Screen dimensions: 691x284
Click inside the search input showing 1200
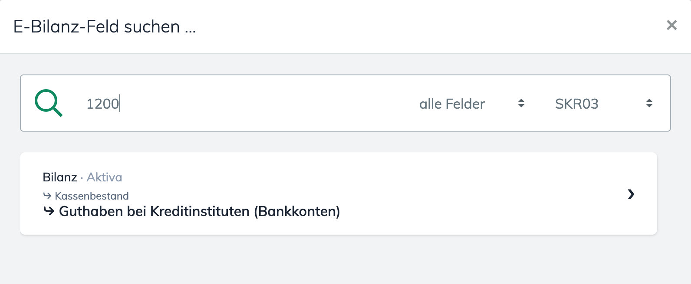[174, 103]
